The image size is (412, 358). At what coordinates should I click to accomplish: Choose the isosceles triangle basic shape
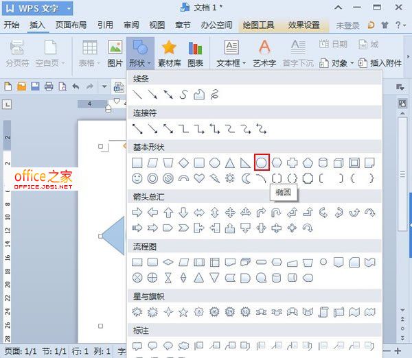coord(230,163)
